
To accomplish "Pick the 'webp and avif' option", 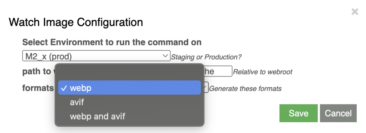I will pyautogui.click(x=129, y=116).
